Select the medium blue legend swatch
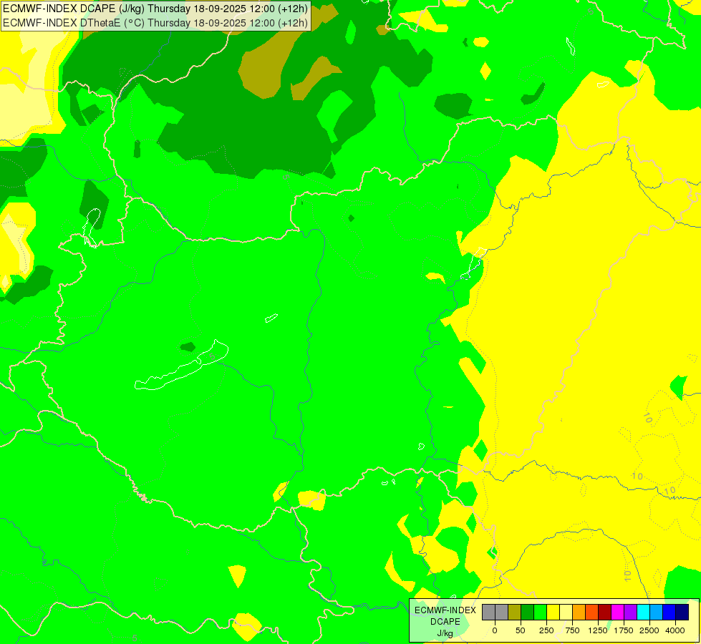Image resolution: width=701 pixels, height=644 pixels. [x=669, y=613]
